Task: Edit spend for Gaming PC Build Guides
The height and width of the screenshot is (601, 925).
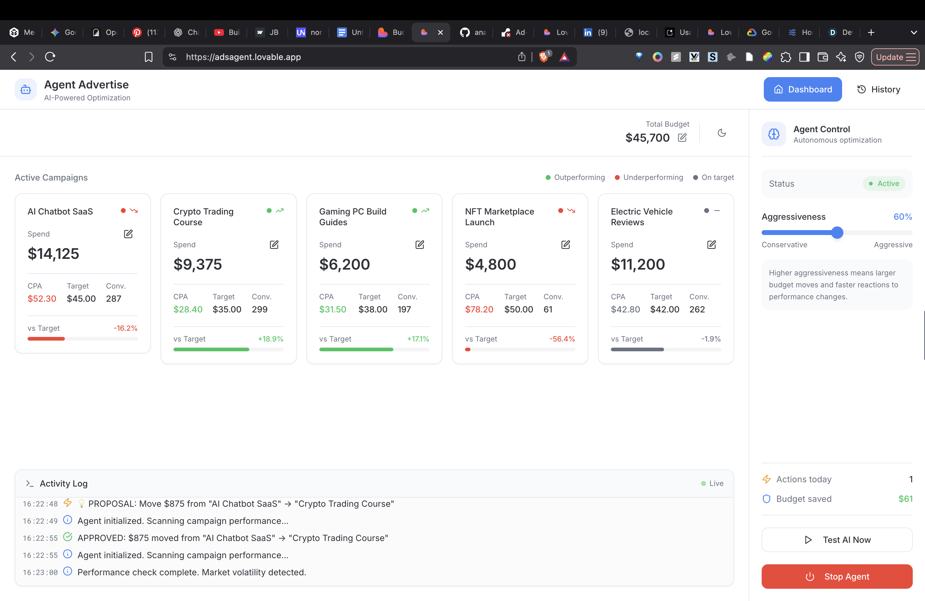Action: 420,245
